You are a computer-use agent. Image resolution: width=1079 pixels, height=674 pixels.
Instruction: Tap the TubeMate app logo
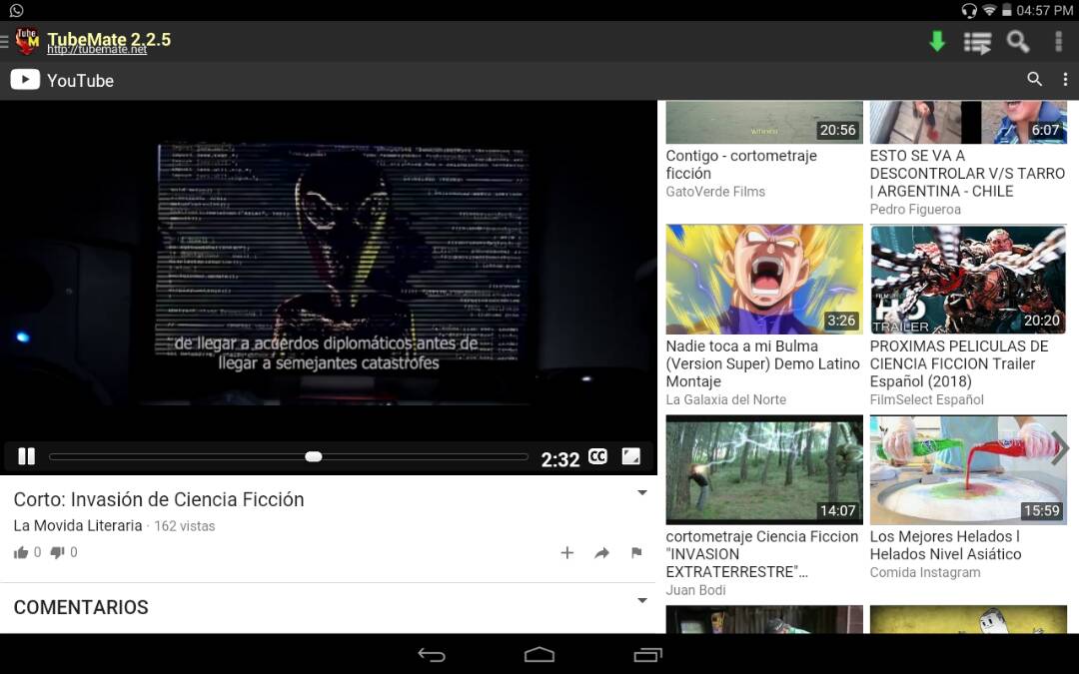(27, 41)
